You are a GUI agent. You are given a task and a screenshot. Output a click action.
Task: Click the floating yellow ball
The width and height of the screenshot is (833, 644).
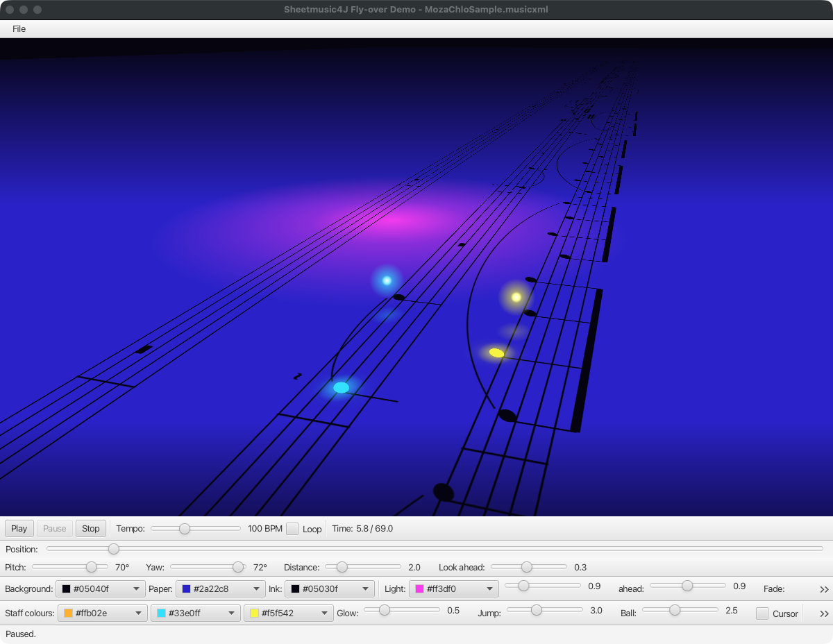pyautogui.click(x=516, y=297)
